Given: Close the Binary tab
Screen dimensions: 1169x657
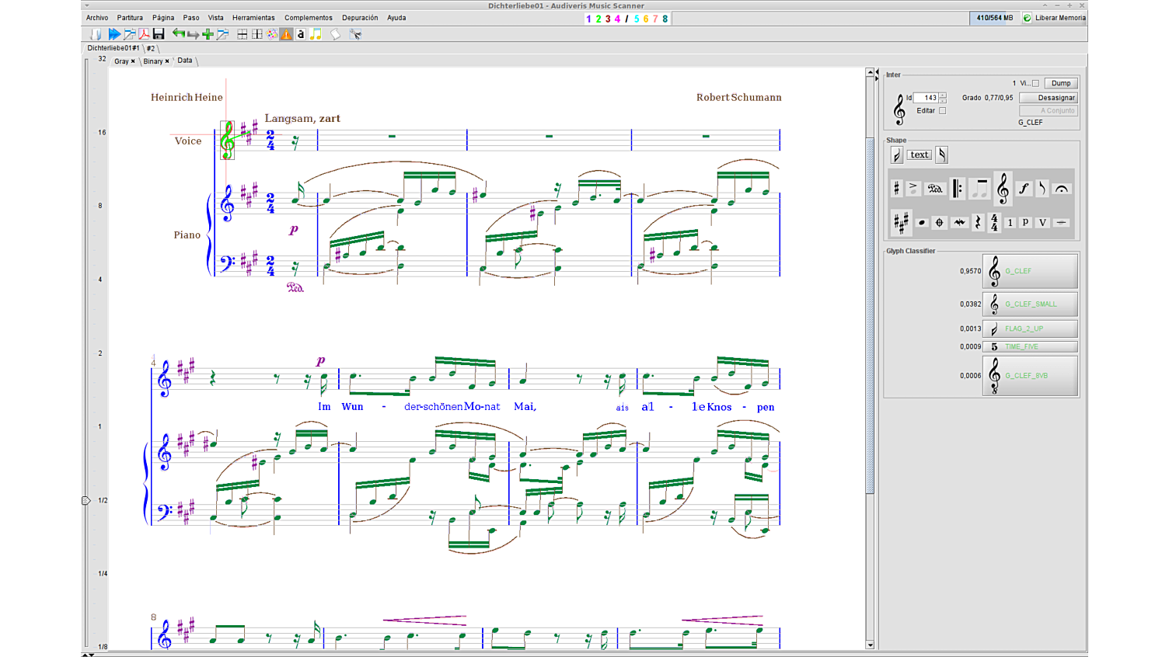Looking at the screenshot, I should 167,61.
